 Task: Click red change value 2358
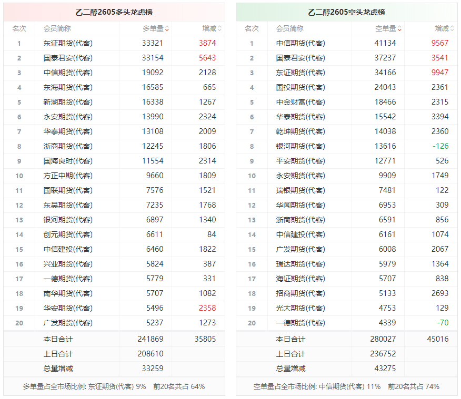[x=207, y=308]
